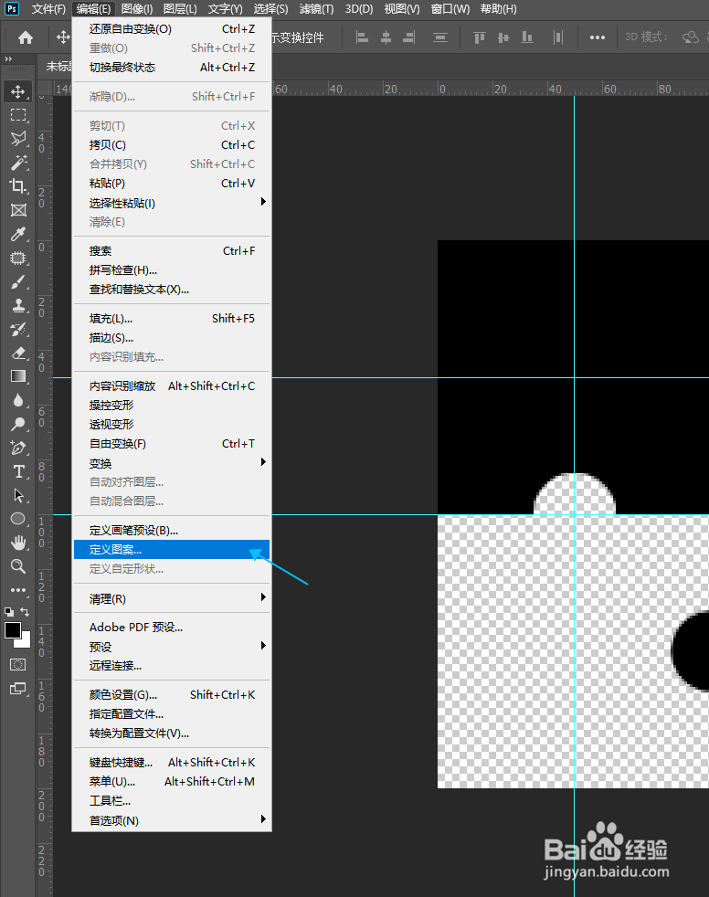Change screen mode icon
Screen dimensions: 709x897
point(18,689)
